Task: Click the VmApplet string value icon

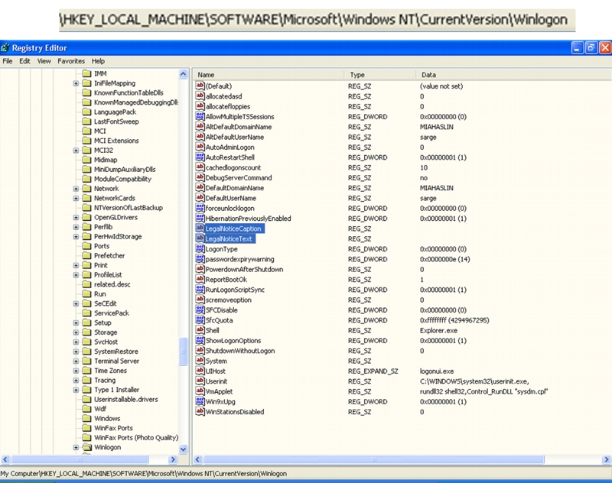Action: click(200, 391)
